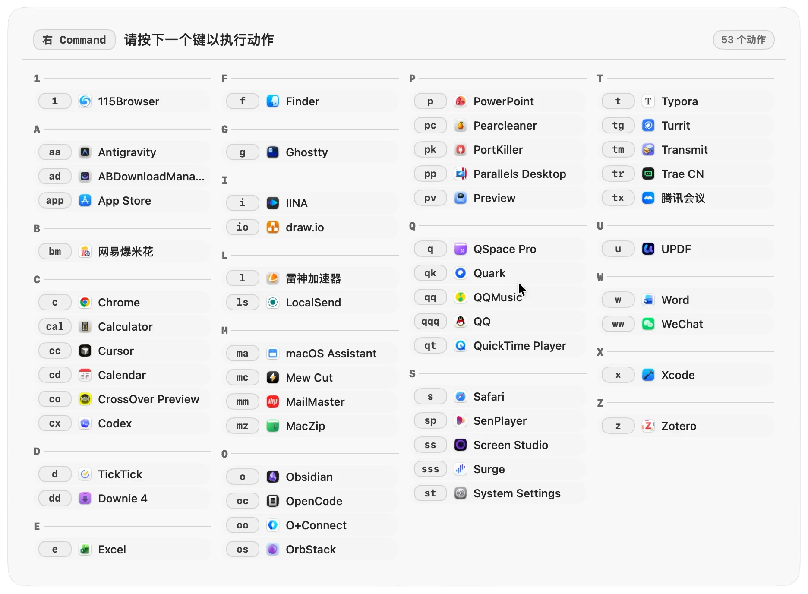This screenshot has width=808, height=594.
Task: Click the 'sss' shortcut key for Surge
Action: (430, 469)
